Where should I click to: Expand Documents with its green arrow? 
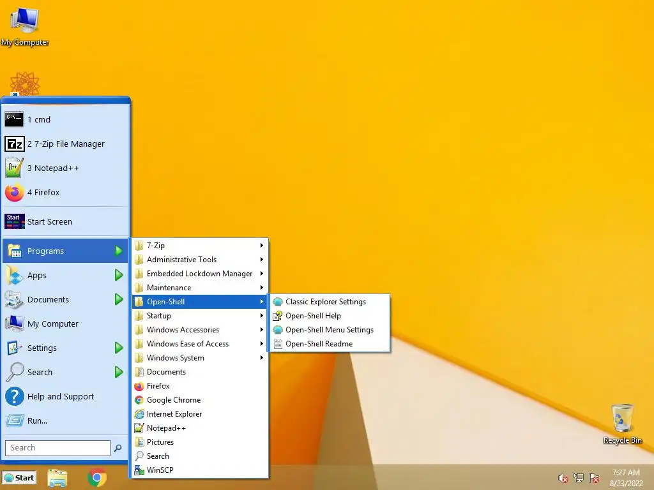(118, 299)
